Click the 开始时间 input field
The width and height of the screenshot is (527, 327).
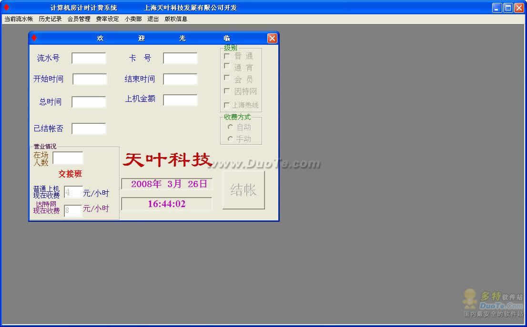pos(90,79)
